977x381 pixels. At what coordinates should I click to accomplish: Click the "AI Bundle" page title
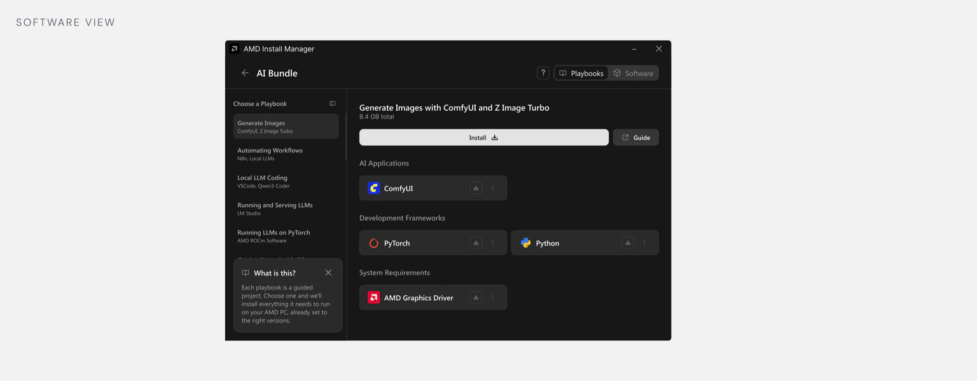point(277,73)
